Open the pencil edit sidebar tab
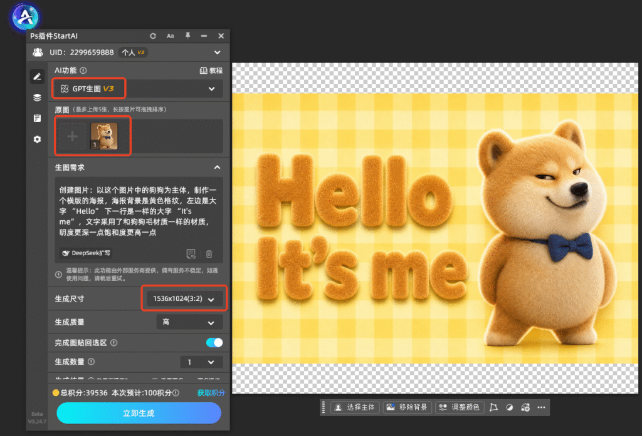Image resolution: width=642 pixels, height=436 pixels. pos(37,76)
